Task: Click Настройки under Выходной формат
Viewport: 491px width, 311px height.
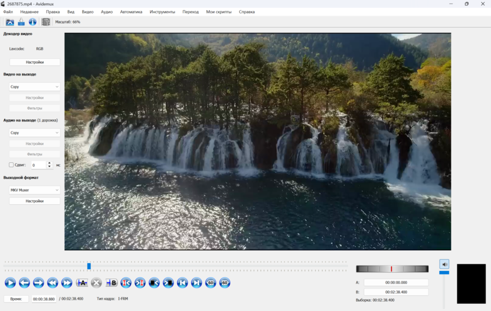Action: click(x=35, y=201)
